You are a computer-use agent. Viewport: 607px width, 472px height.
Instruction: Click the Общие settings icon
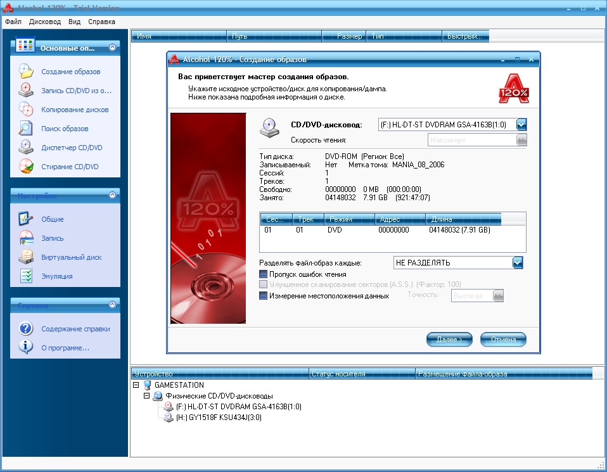pos(26,219)
